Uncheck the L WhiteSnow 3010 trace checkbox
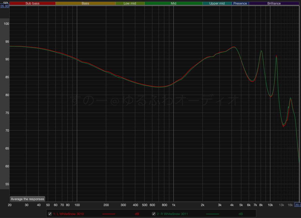The image size is (301, 218). [50, 214]
